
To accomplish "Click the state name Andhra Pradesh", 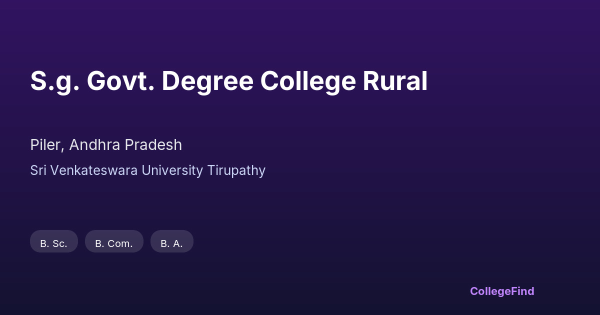I will (125, 145).
